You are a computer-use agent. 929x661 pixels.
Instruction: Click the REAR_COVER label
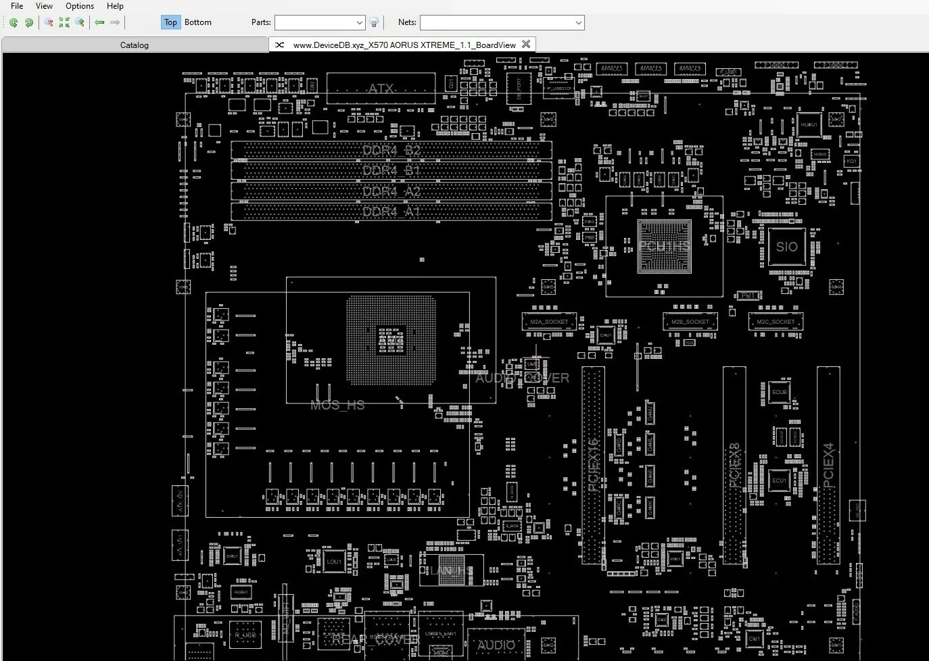tap(376, 639)
